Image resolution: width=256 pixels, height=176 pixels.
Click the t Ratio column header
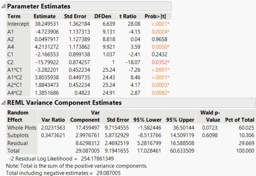(128, 16)
